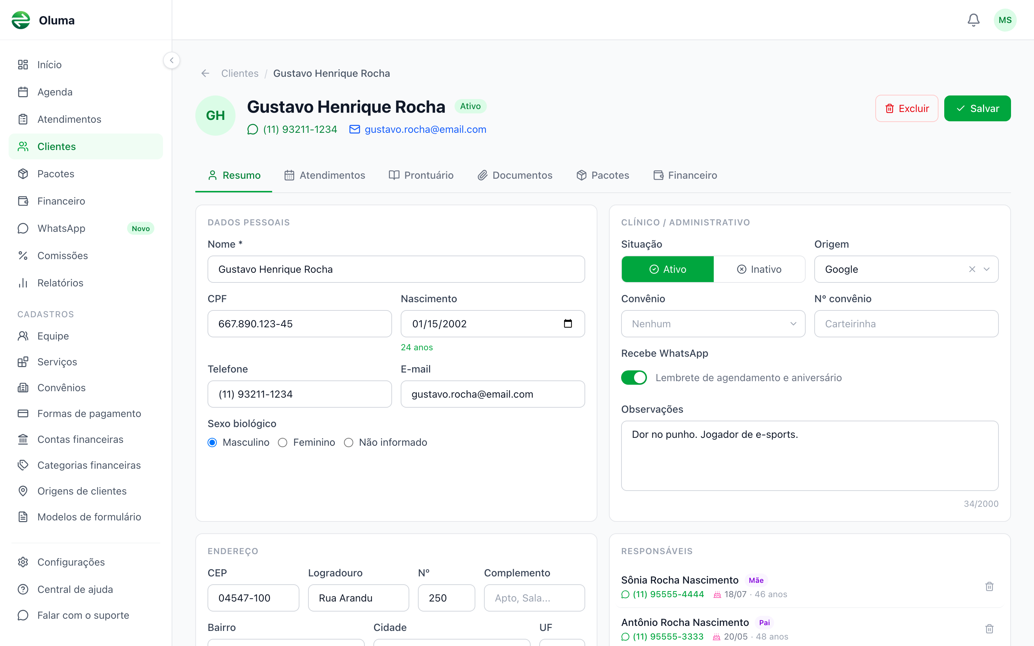Click the Nome input field
This screenshot has height=646, width=1034.
click(396, 269)
